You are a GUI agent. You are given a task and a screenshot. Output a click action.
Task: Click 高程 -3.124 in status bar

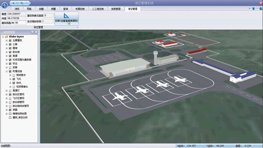[x=243, y=146]
